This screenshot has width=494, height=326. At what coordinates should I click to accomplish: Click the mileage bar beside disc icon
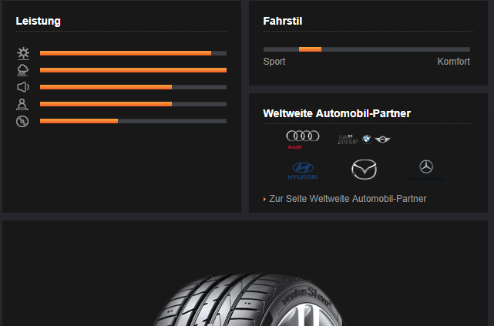point(133,121)
